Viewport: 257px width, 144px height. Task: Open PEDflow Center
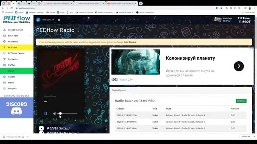tap(16, 53)
